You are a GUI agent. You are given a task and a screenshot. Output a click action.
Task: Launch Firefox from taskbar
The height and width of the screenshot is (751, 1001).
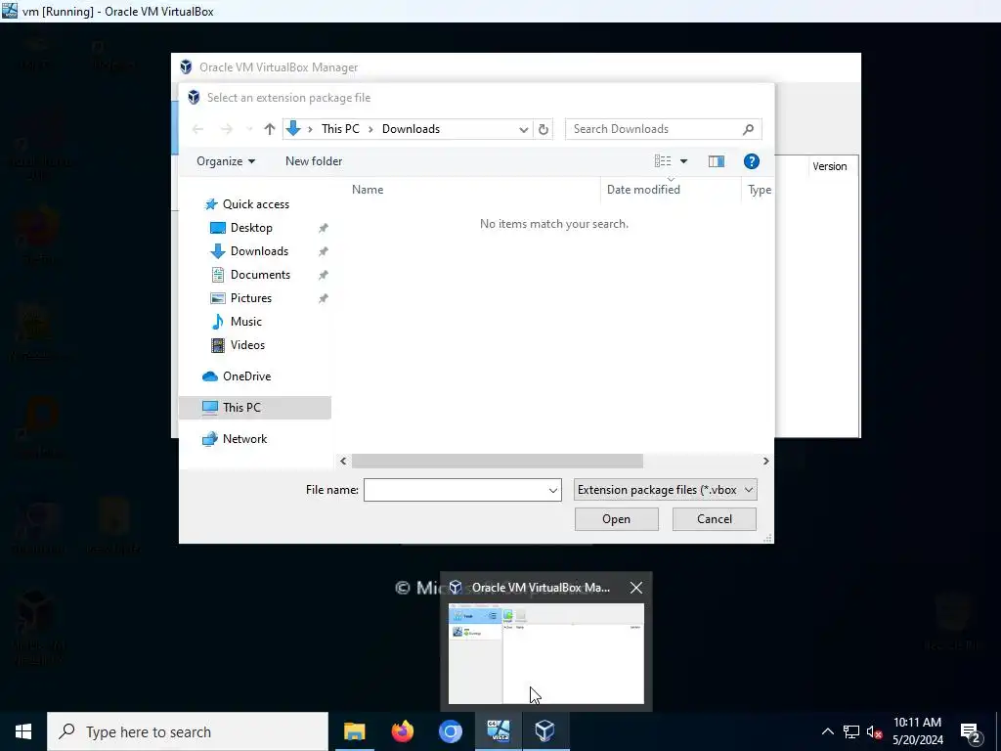click(402, 731)
